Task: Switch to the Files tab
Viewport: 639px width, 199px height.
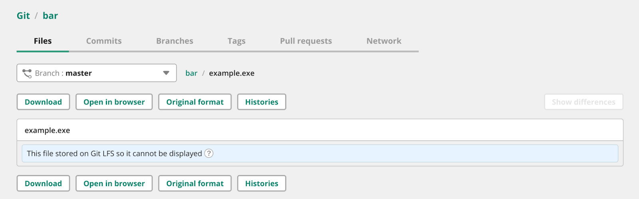Action: 43,41
